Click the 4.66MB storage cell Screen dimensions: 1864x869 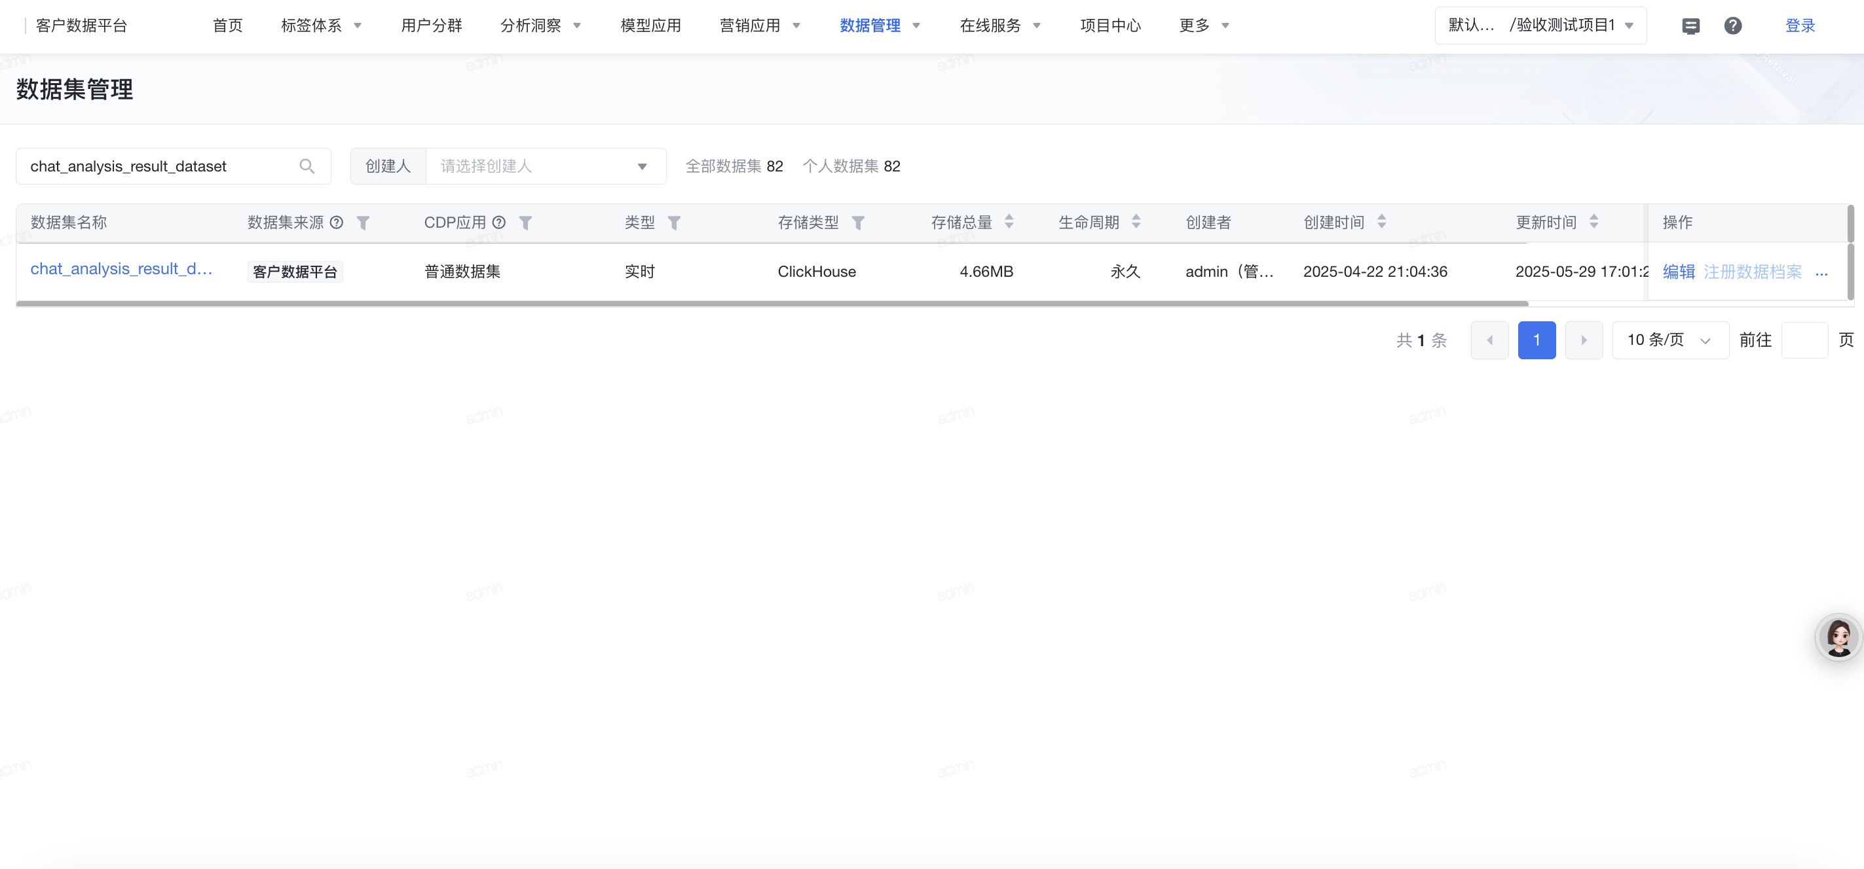tap(986, 272)
